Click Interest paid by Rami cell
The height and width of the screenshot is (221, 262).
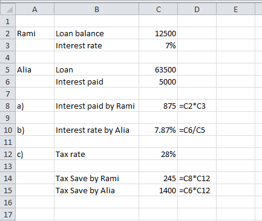click(x=97, y=106)
